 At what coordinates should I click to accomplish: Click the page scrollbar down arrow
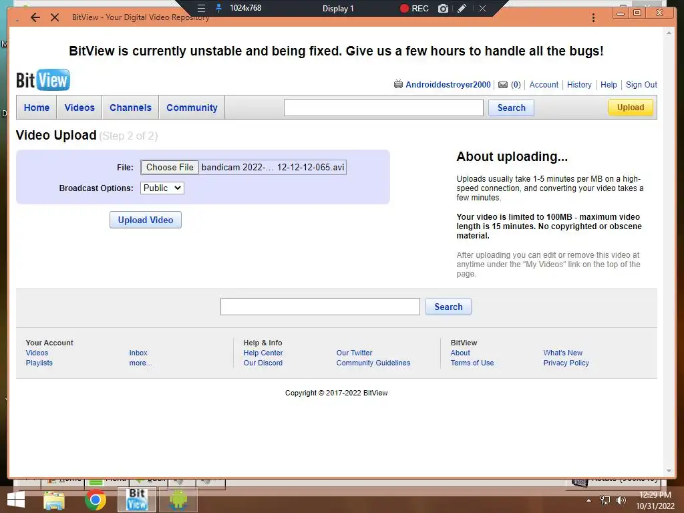point(669,471)
